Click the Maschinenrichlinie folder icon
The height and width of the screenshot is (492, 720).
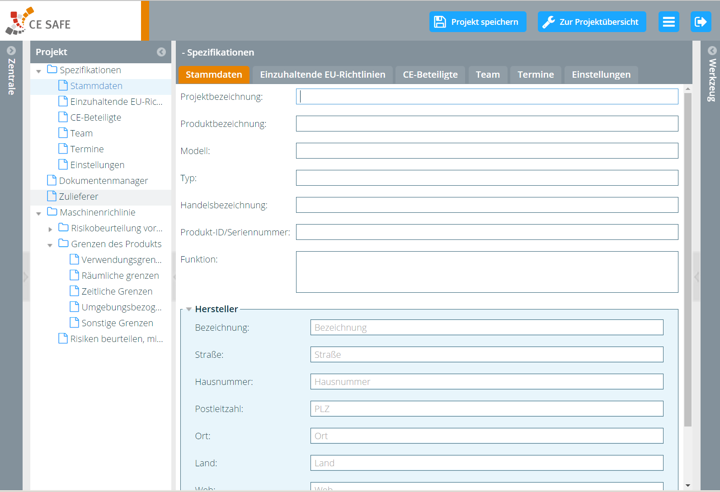pyautogui.click(x=52, y=212)
